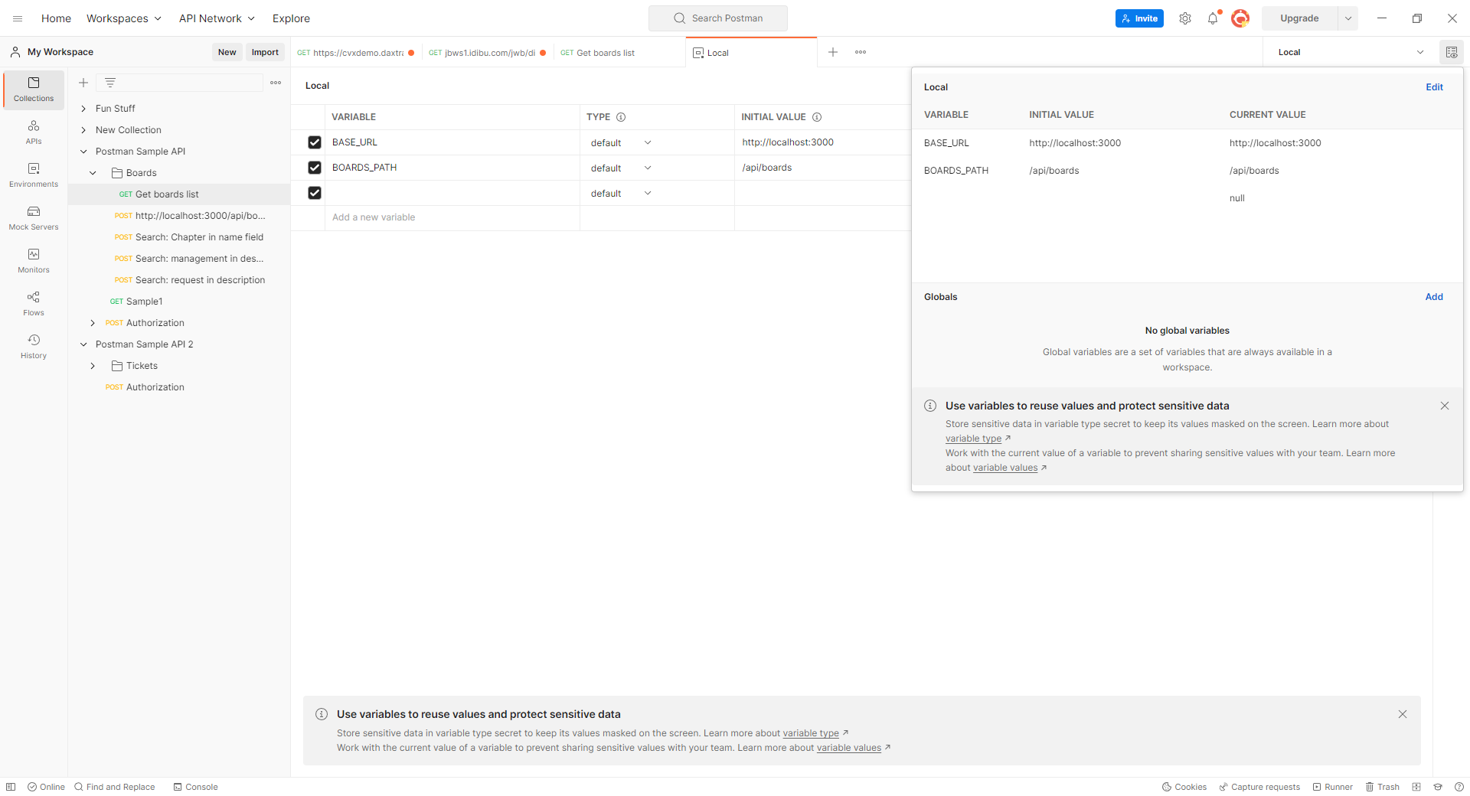Image resolution: width=1470 pixels, height=796 pixels.
Task: Open the Trash
Action: tap(1382, 787)
